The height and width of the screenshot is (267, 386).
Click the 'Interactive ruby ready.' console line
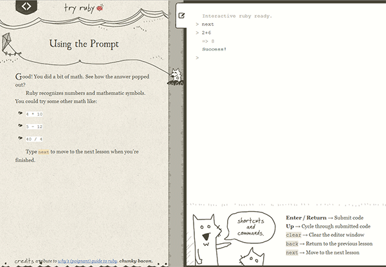point(237,16)
